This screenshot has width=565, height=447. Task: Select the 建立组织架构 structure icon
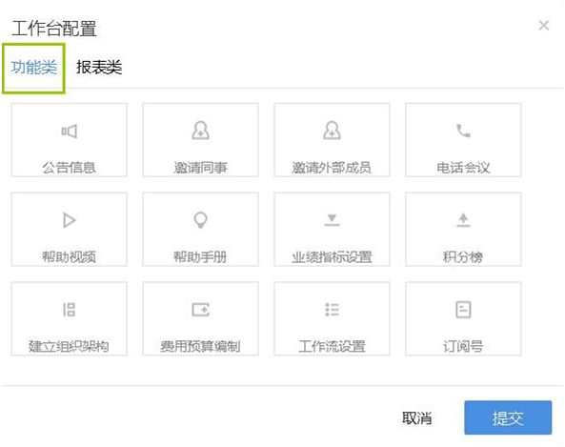(x=70, y=310)
